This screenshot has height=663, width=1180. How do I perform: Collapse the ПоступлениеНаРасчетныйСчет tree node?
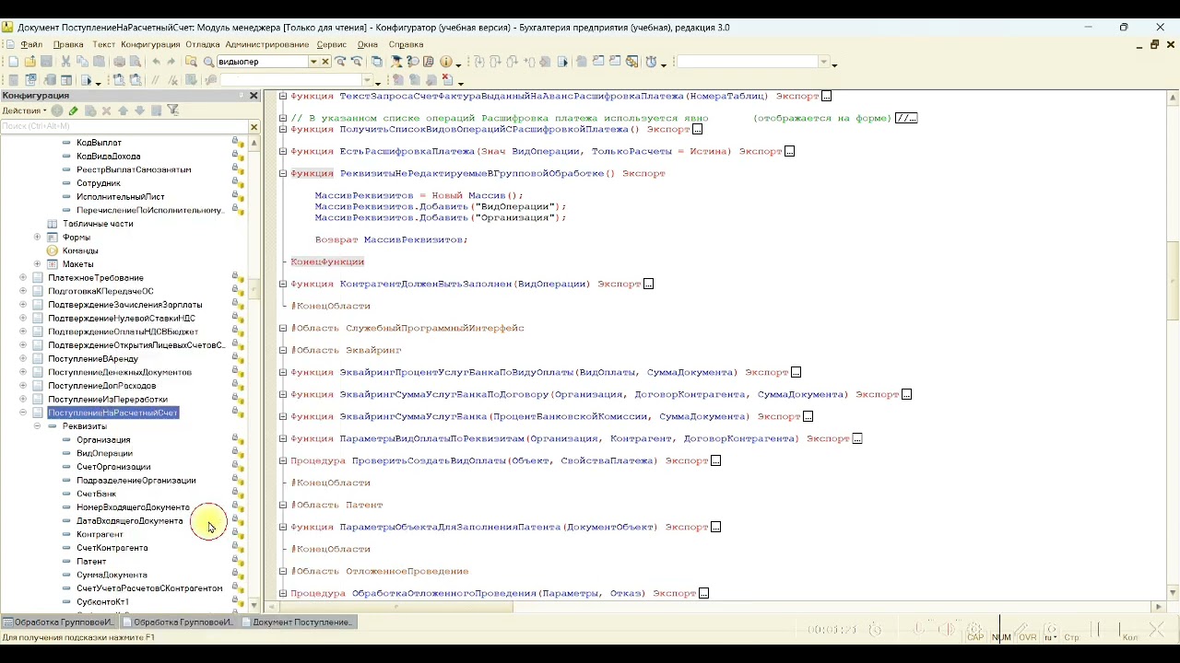click(x=23, y=413)
